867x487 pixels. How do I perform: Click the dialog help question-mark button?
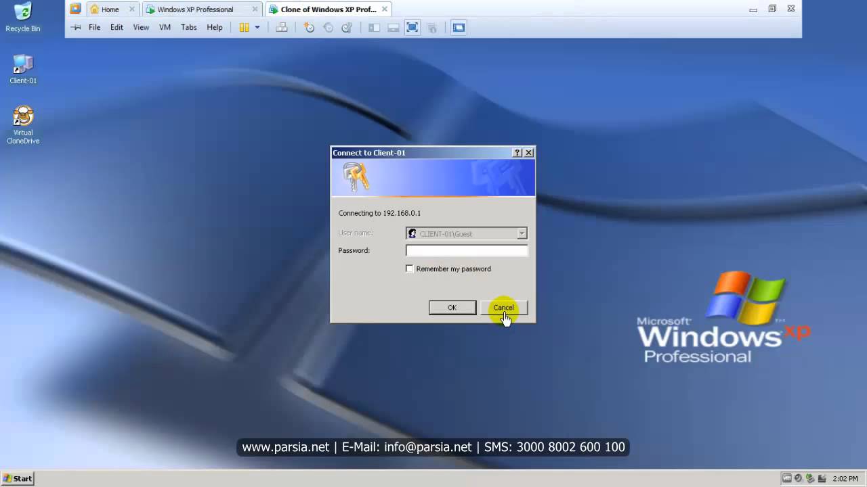pyautogui.click(x=517, y=153)
